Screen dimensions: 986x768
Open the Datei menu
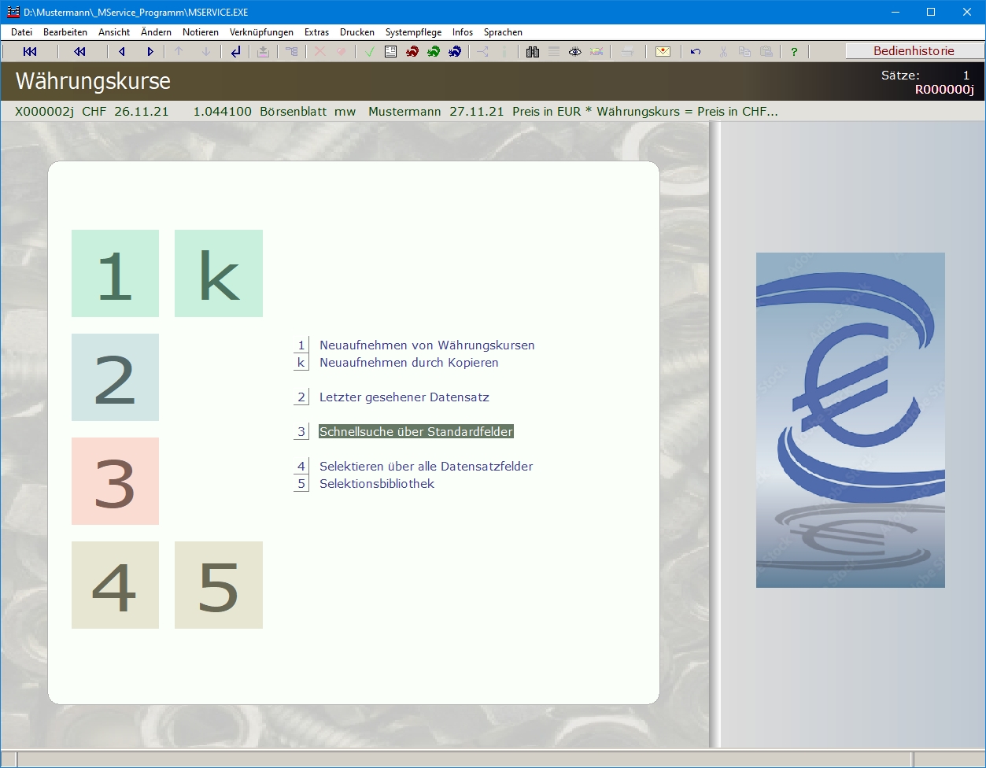[21, 32]
